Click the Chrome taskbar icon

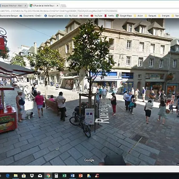(48, 176)
